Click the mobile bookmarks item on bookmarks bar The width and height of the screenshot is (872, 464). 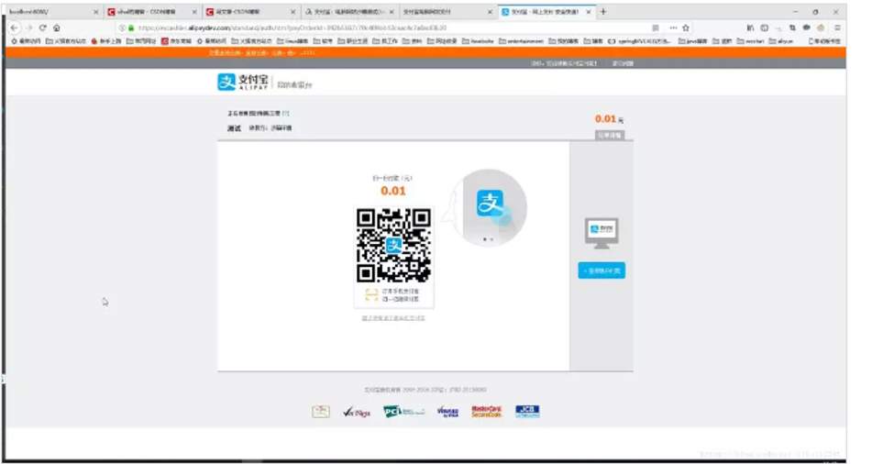point(824,41)
